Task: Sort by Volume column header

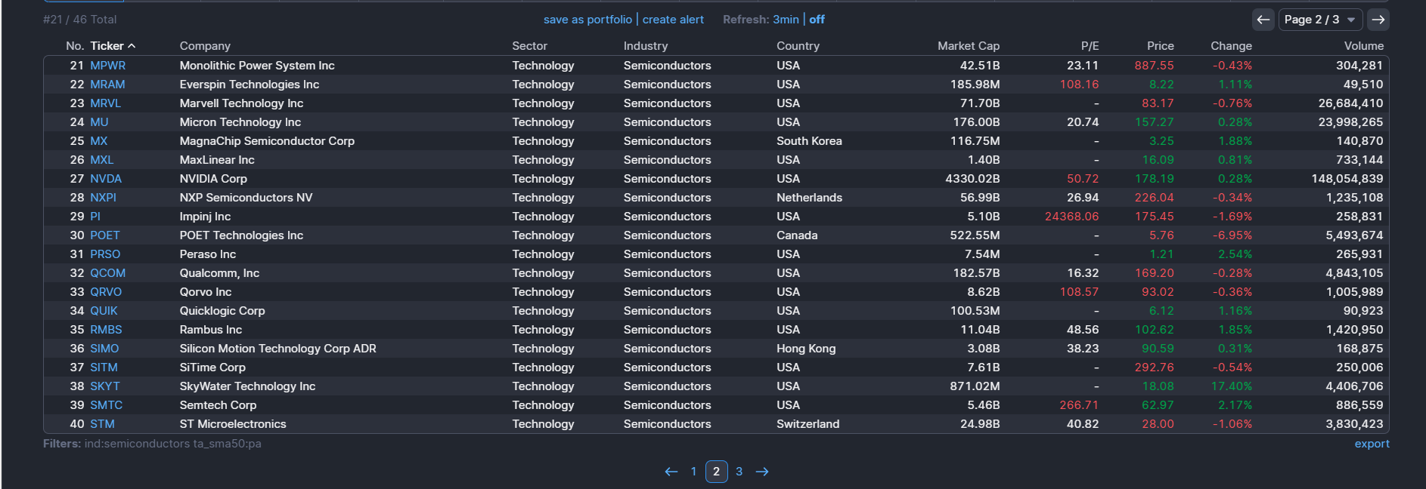Action: 1363,46
